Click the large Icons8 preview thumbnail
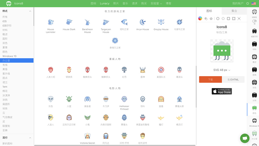This screenshot has height=146, width=259. point(222,51)
